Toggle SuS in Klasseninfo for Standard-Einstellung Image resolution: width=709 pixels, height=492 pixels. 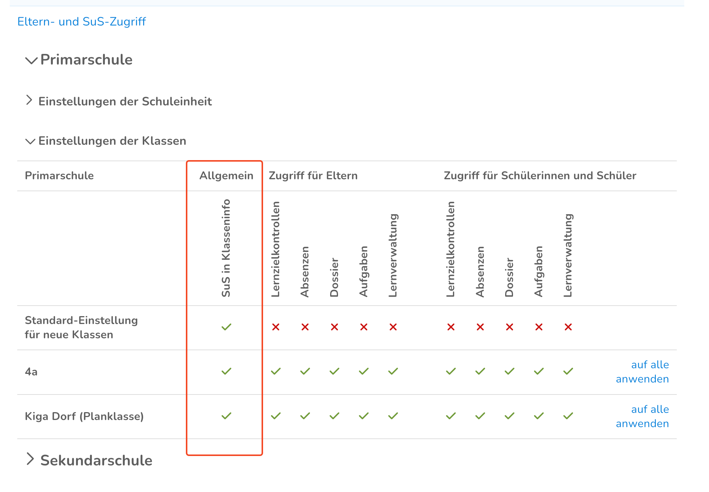point(226,327)
